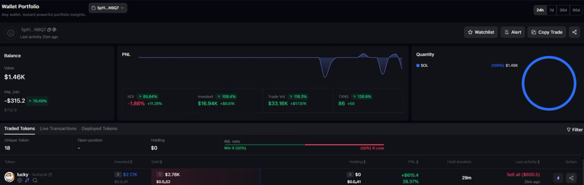Add wallet to Watchlist

(x=480, y=32)
